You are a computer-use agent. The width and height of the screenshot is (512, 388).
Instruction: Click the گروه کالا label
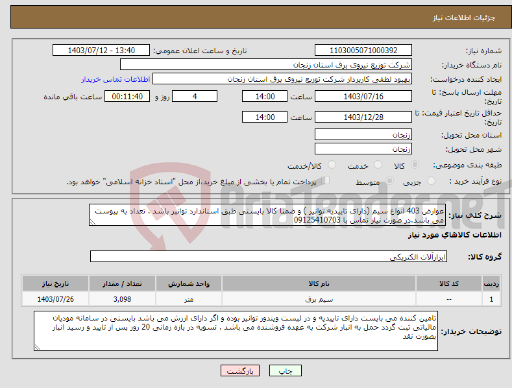click(x=485, y=257)
